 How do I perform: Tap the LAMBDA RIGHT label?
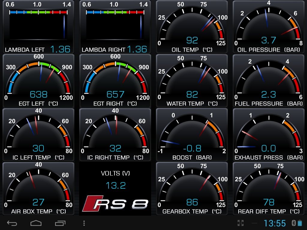tap(103, 50)
